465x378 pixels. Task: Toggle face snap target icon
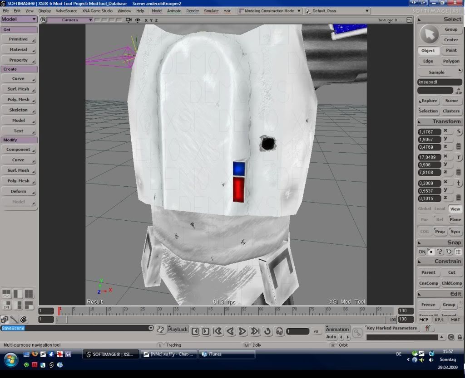(x=449, y=252)
